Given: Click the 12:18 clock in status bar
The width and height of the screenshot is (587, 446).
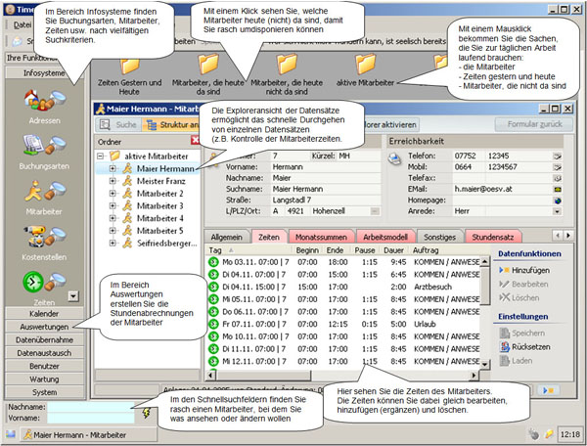Looking at the screenshot, I should [569, 434].
